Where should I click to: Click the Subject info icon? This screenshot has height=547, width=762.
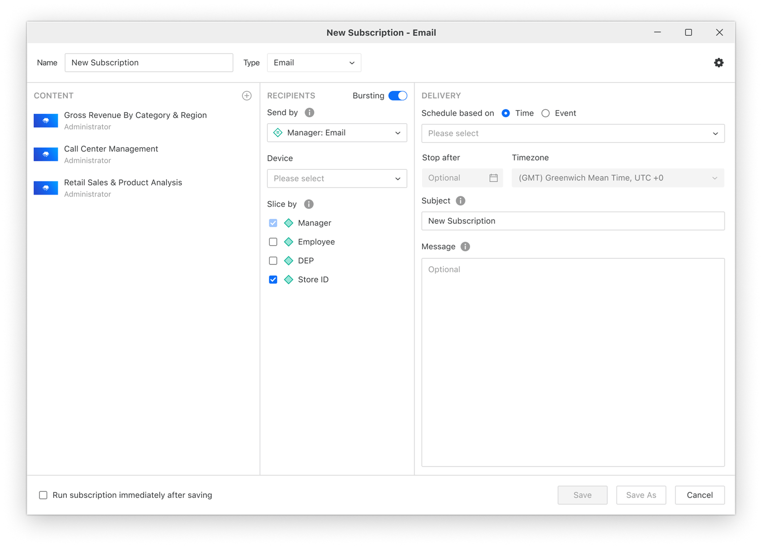460,201
